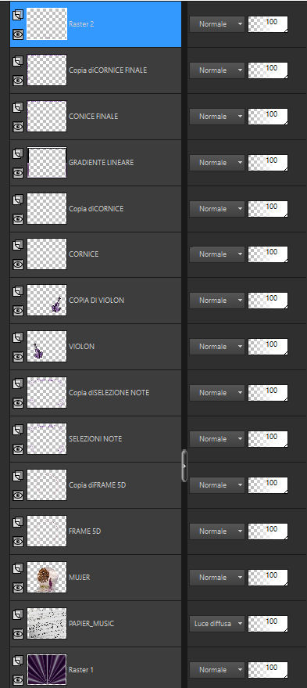307x688 pixels.
Task: Select the Copia diCORNICE FINALE layer
Action: pyautogui.click(x=95, y=70)
